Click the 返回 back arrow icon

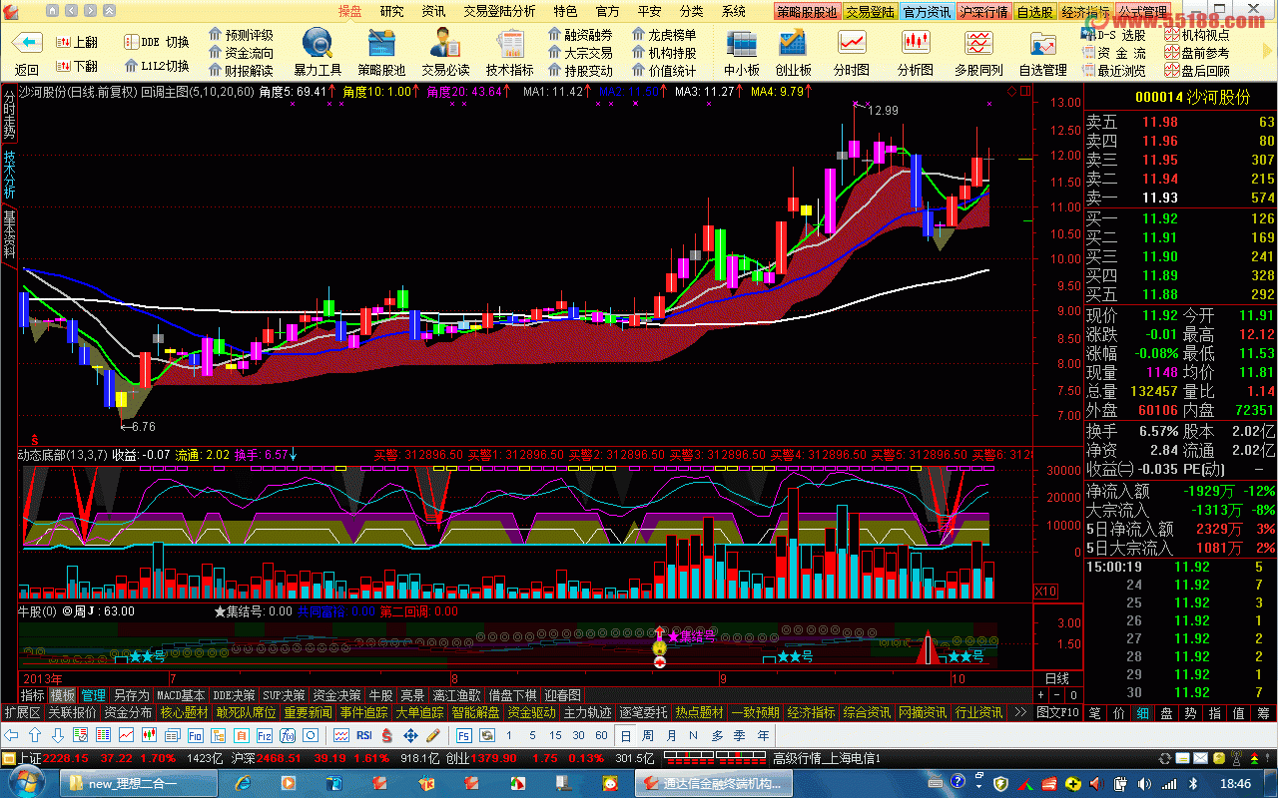point(27,43)
